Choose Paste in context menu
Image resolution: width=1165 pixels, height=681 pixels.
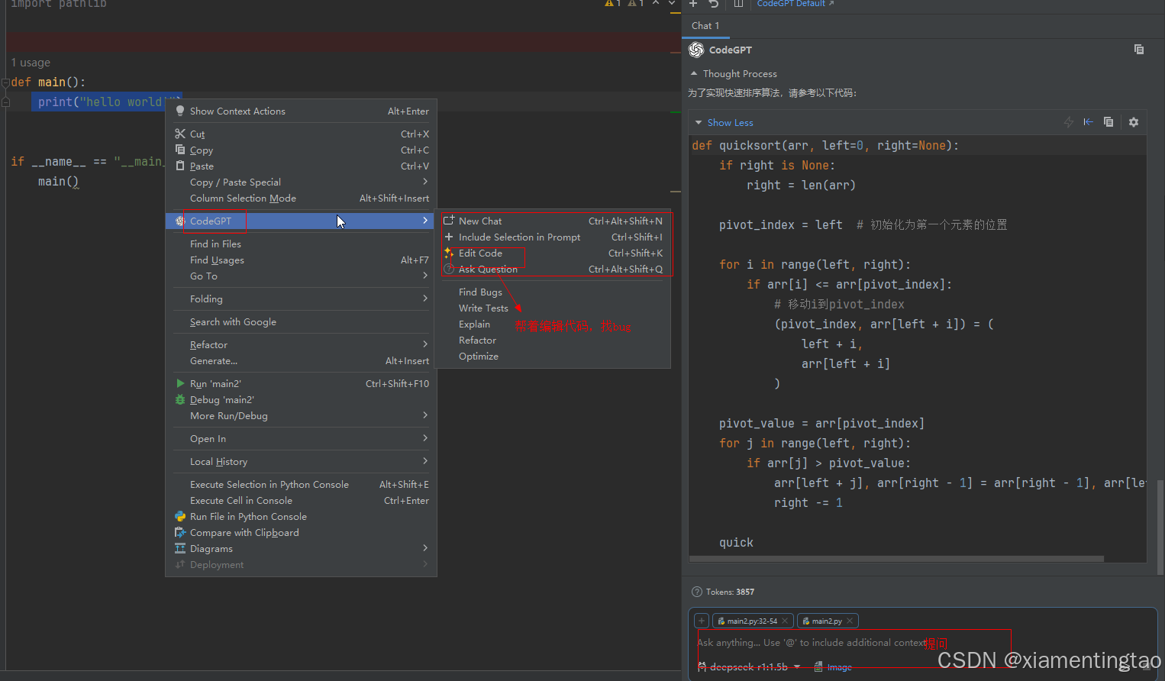(x=302, y=166)
